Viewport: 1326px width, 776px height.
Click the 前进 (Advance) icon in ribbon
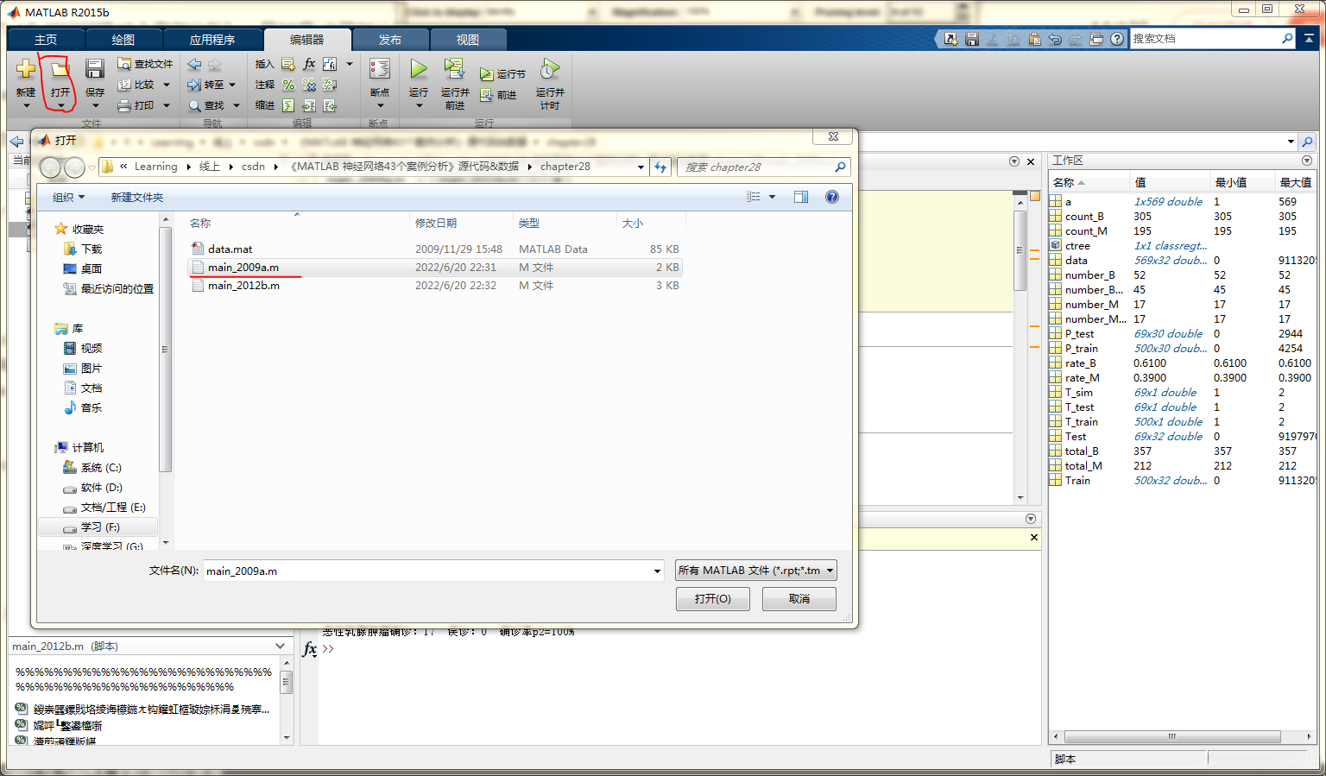(487, 95)
